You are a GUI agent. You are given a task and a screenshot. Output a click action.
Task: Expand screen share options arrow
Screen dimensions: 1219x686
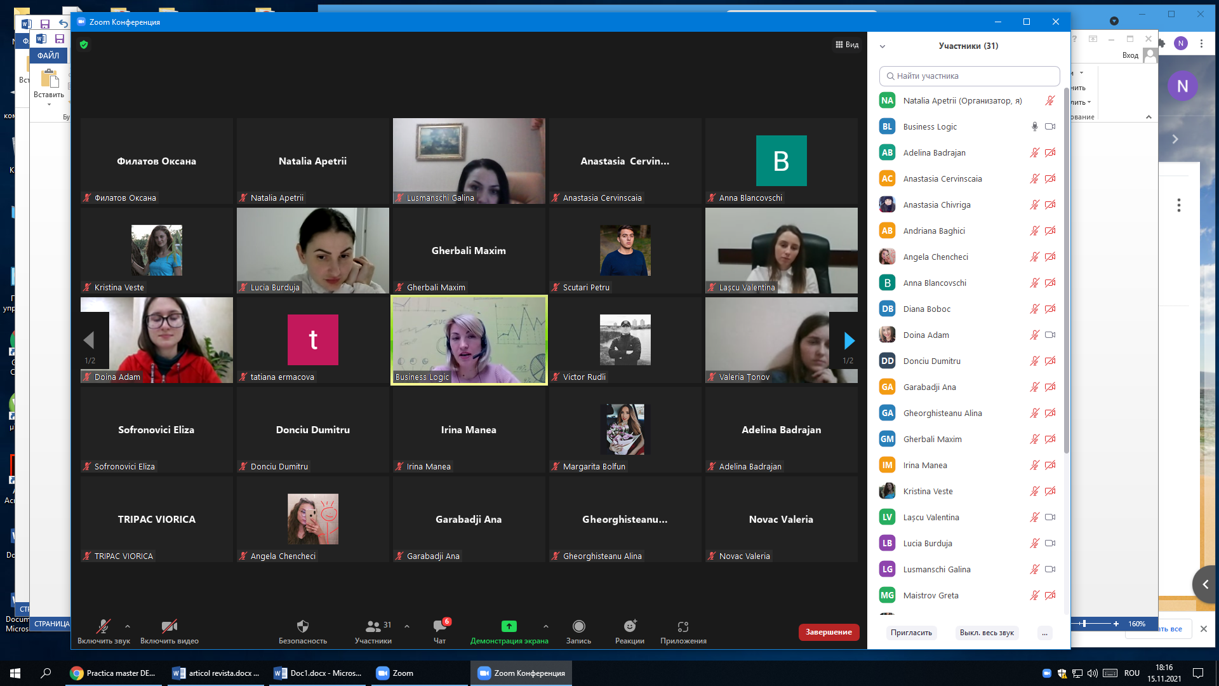546,626
